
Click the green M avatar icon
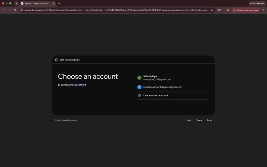point(139,78)
